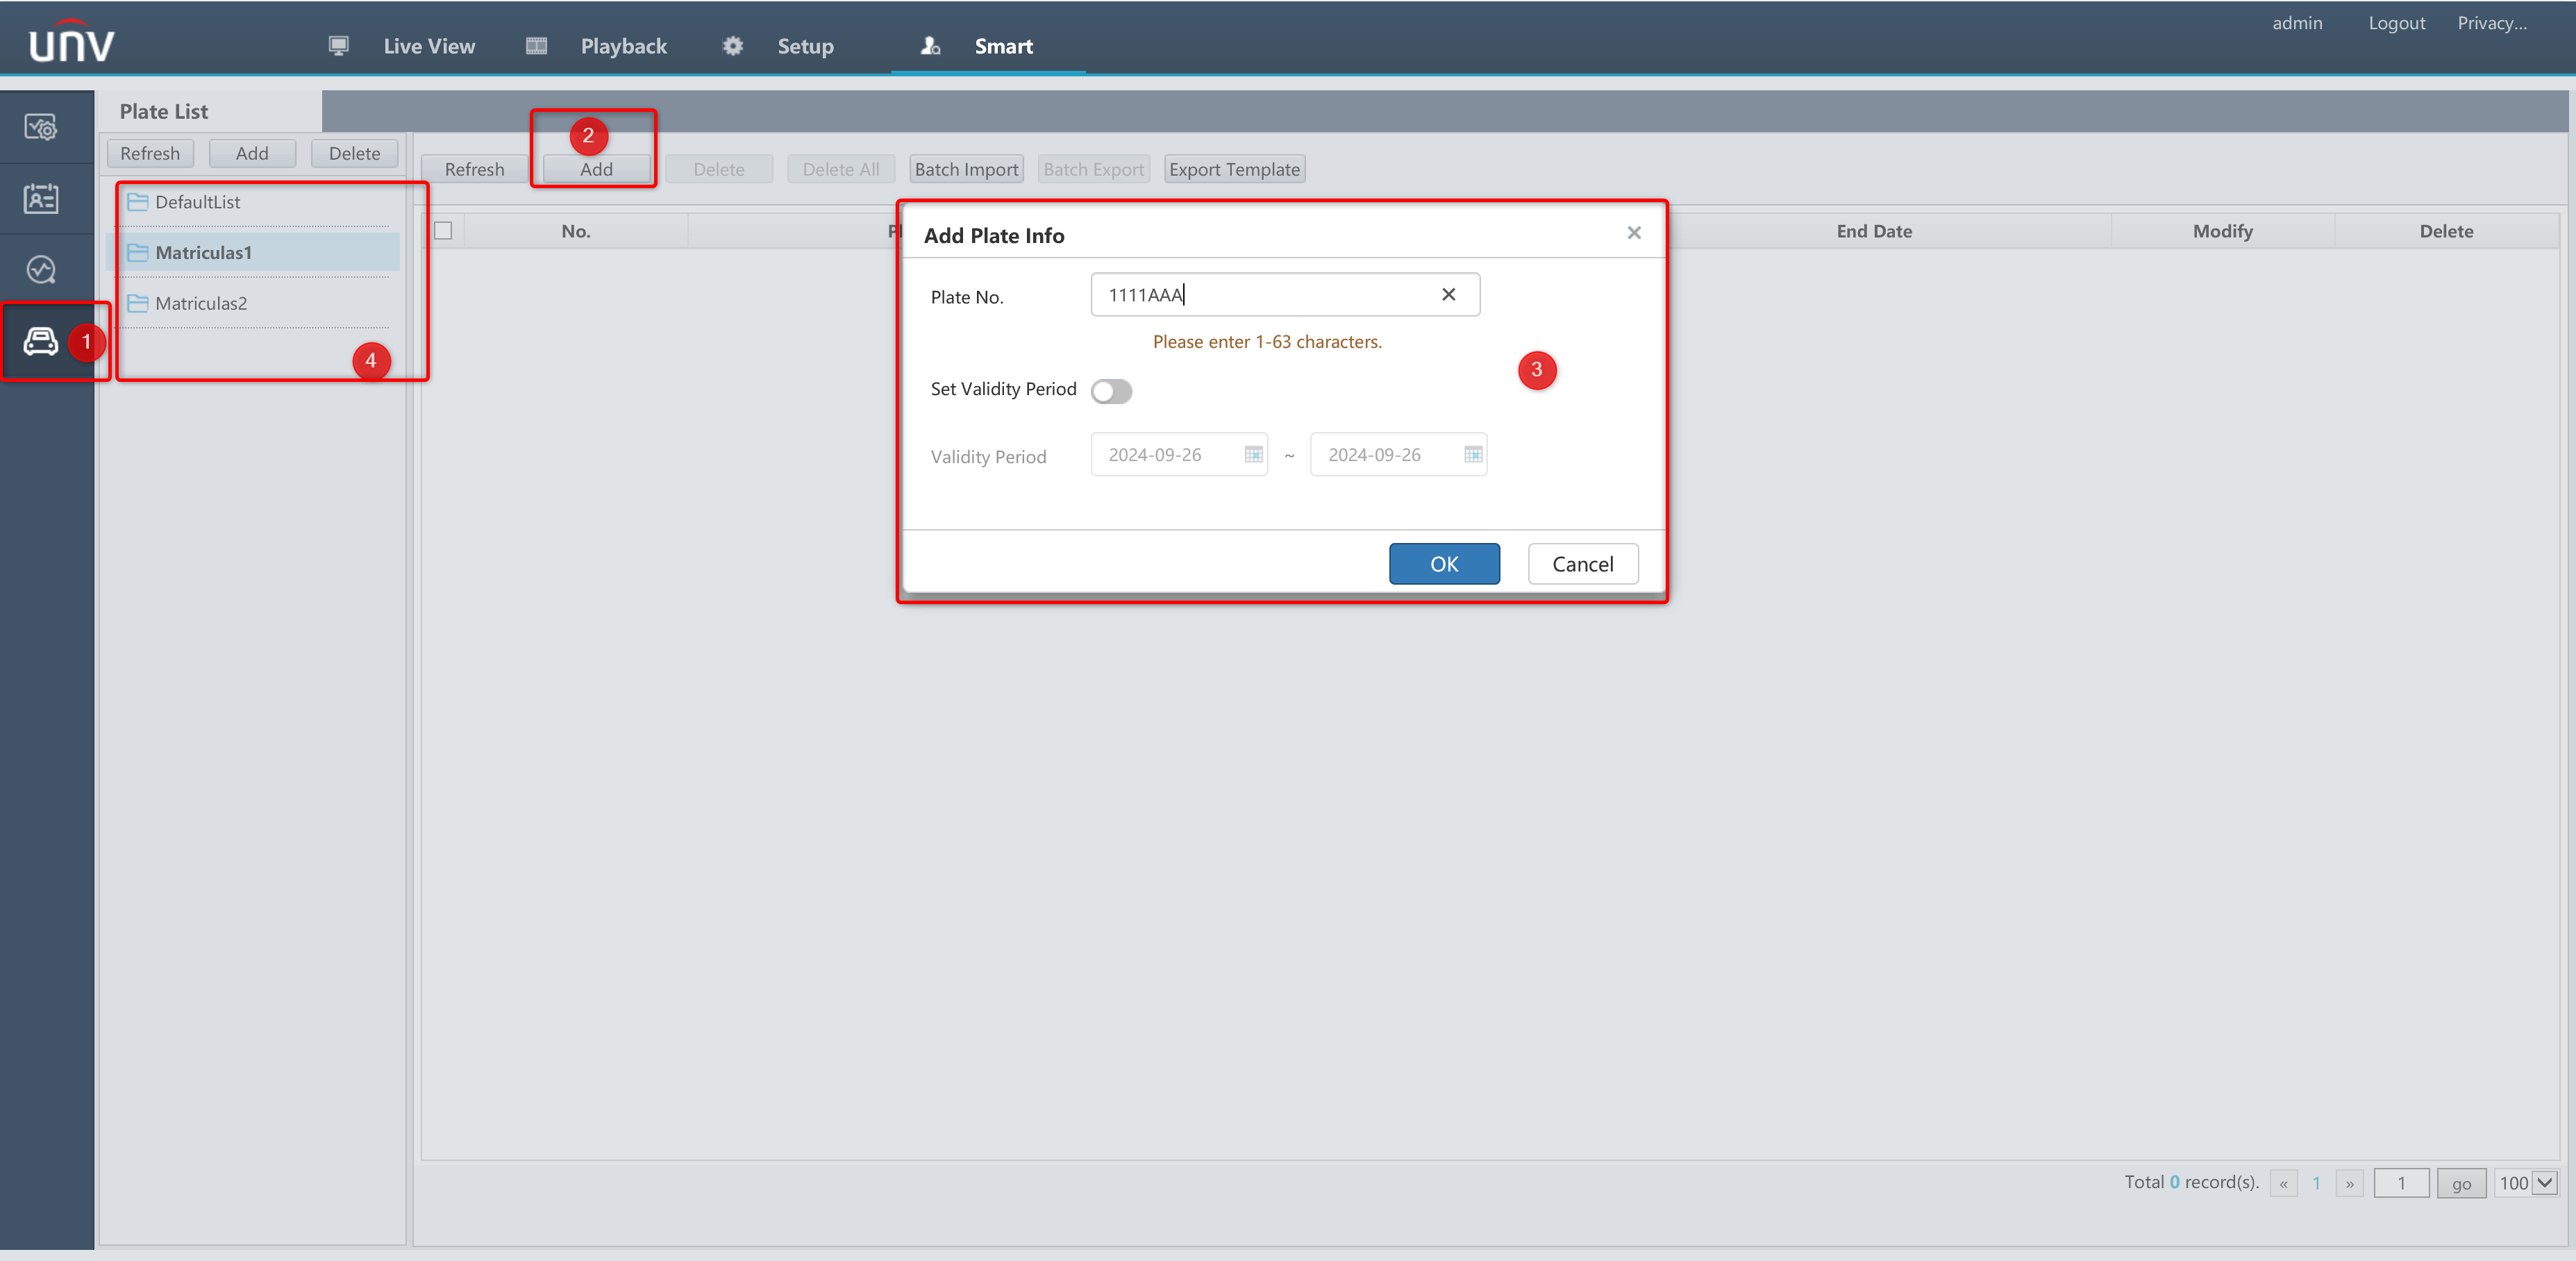
Task: Enable the Set Validity Period toggle
Action: tap(1111, 391)
